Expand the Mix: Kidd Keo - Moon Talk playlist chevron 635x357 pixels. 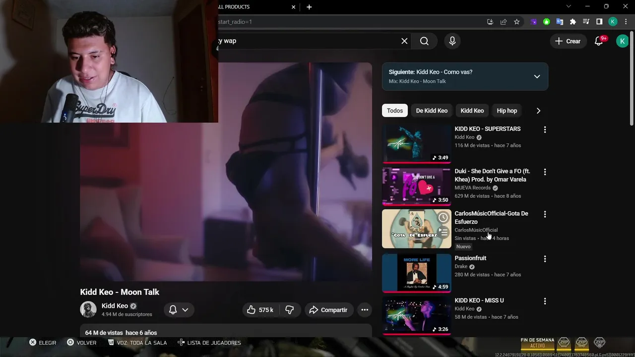pos(537,76)
